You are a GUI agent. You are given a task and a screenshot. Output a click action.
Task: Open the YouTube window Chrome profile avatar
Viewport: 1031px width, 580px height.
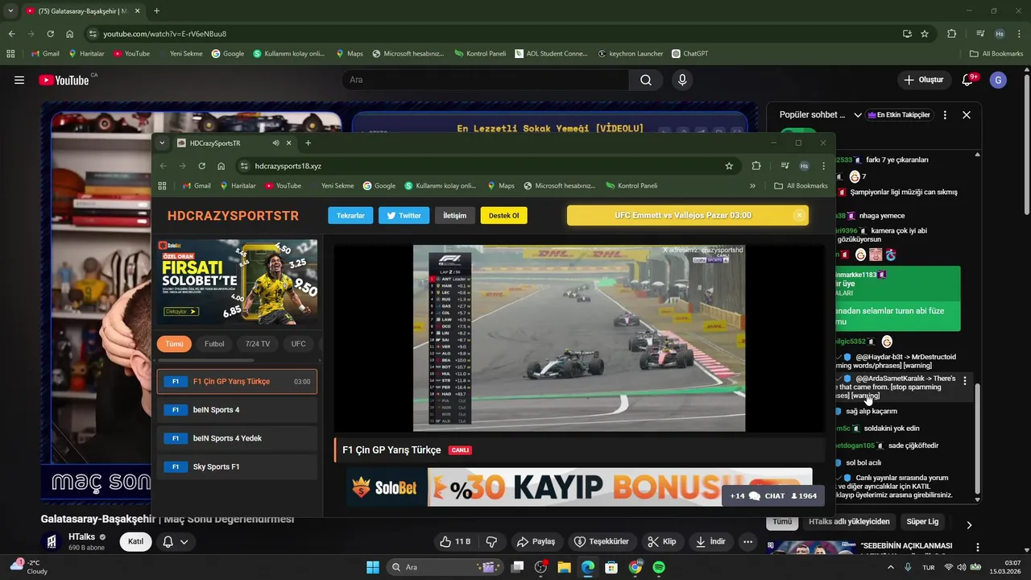[x=1000, y=34]
